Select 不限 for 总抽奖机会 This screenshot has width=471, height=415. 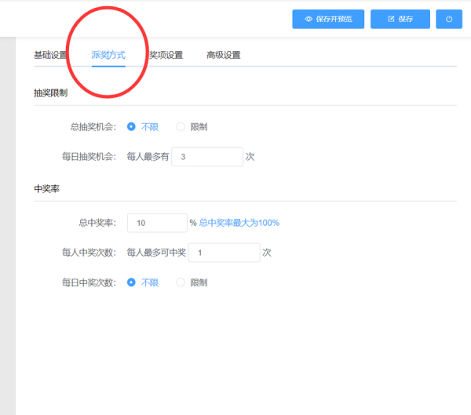(143, 127)
